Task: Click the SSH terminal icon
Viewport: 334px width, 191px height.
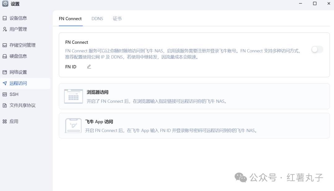Action: [x=5, y=94]
